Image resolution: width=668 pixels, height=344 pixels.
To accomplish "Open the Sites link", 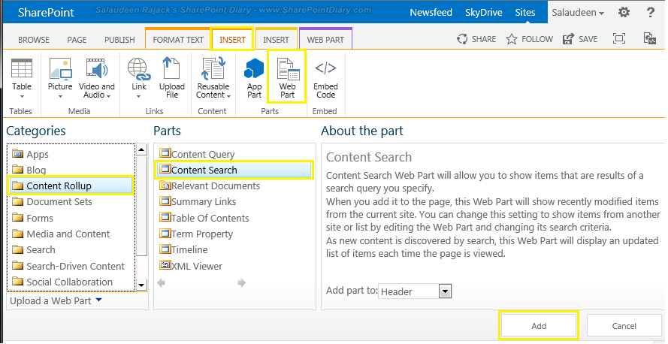I will click(524, 12).
